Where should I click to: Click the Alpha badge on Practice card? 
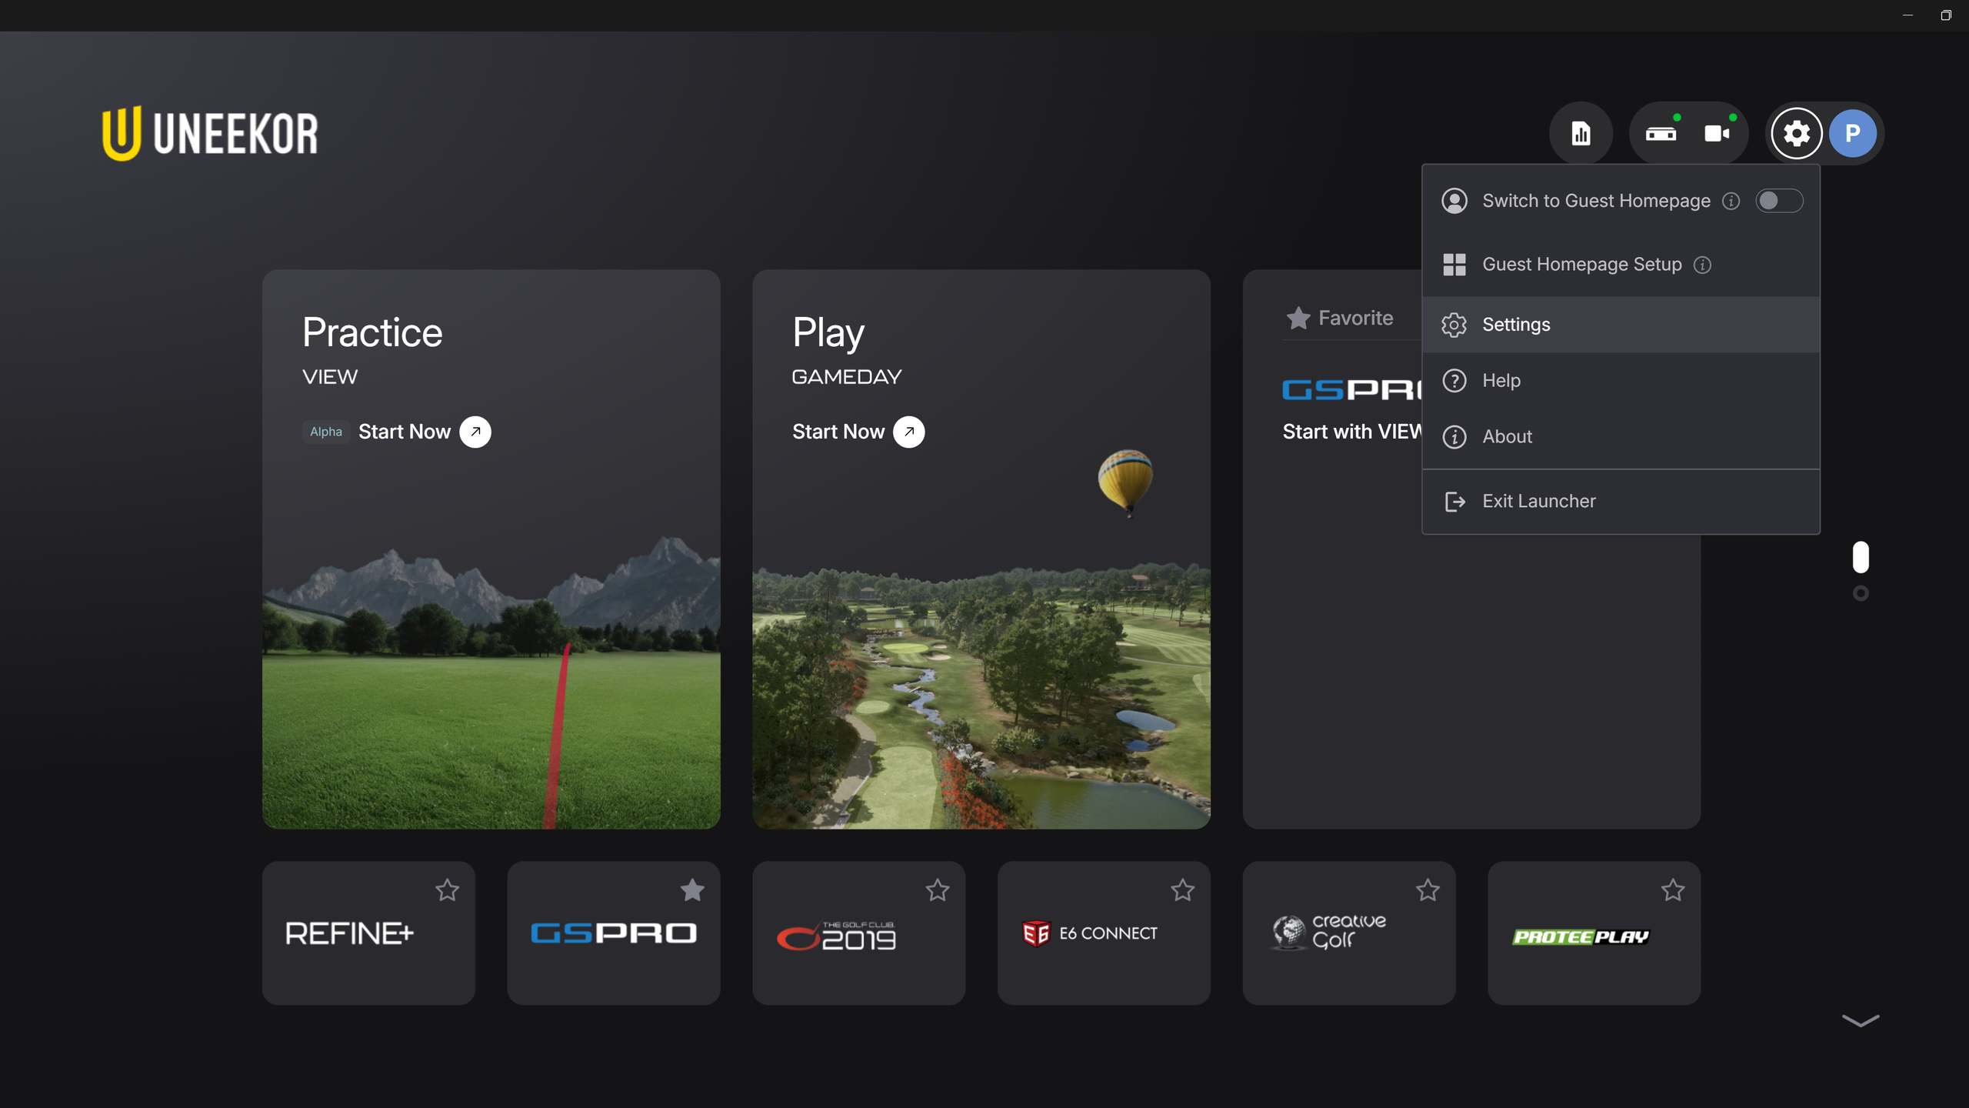[x=326, y=432]
